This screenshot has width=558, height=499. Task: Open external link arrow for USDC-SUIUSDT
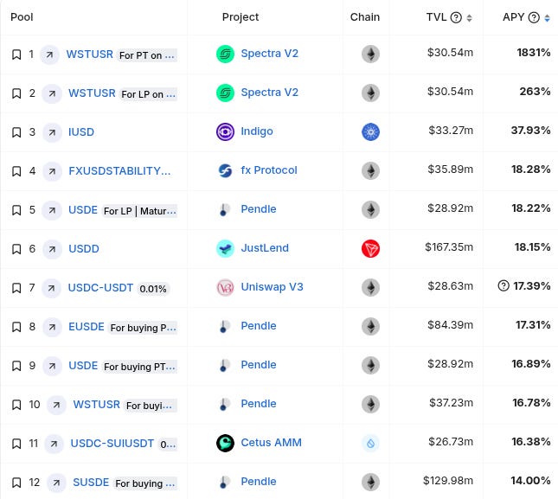tap(55, 444)
